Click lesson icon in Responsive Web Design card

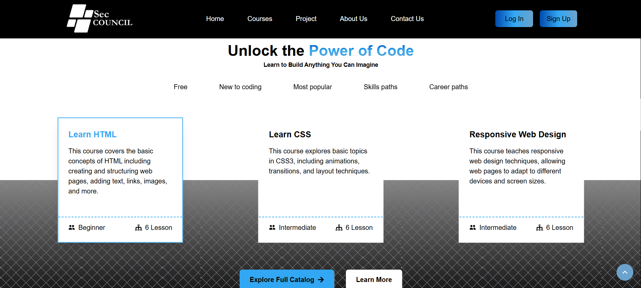539,228
